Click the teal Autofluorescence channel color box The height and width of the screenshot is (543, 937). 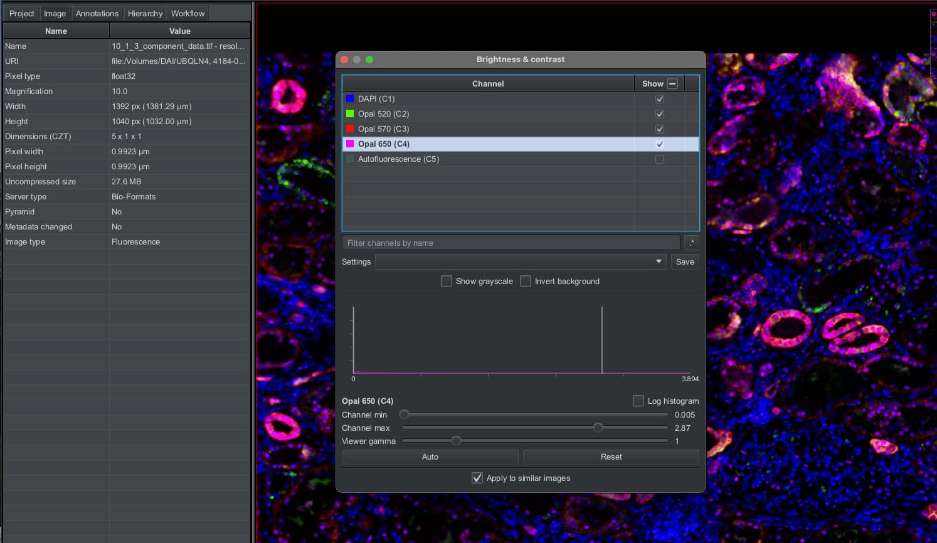(x=349, y=159)
